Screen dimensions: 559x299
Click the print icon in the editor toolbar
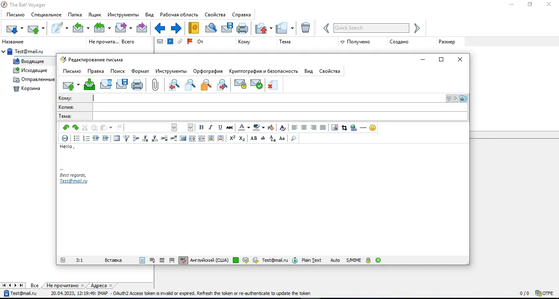(x=137, y=85)
